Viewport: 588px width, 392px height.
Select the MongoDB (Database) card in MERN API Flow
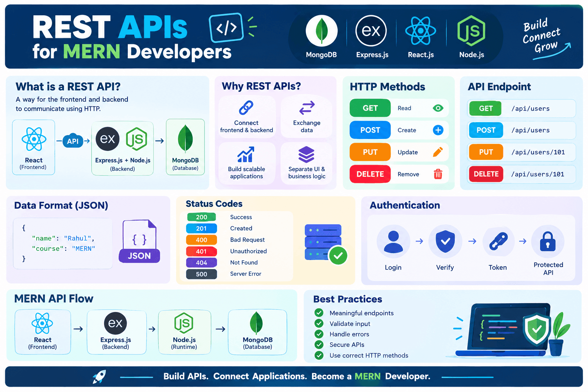(x=257, y=332)
